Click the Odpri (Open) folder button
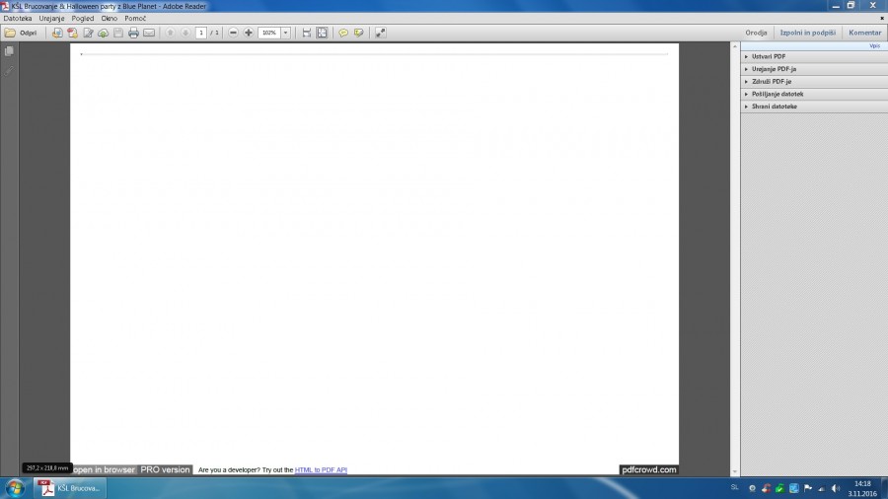 click(x=21, y=33)
